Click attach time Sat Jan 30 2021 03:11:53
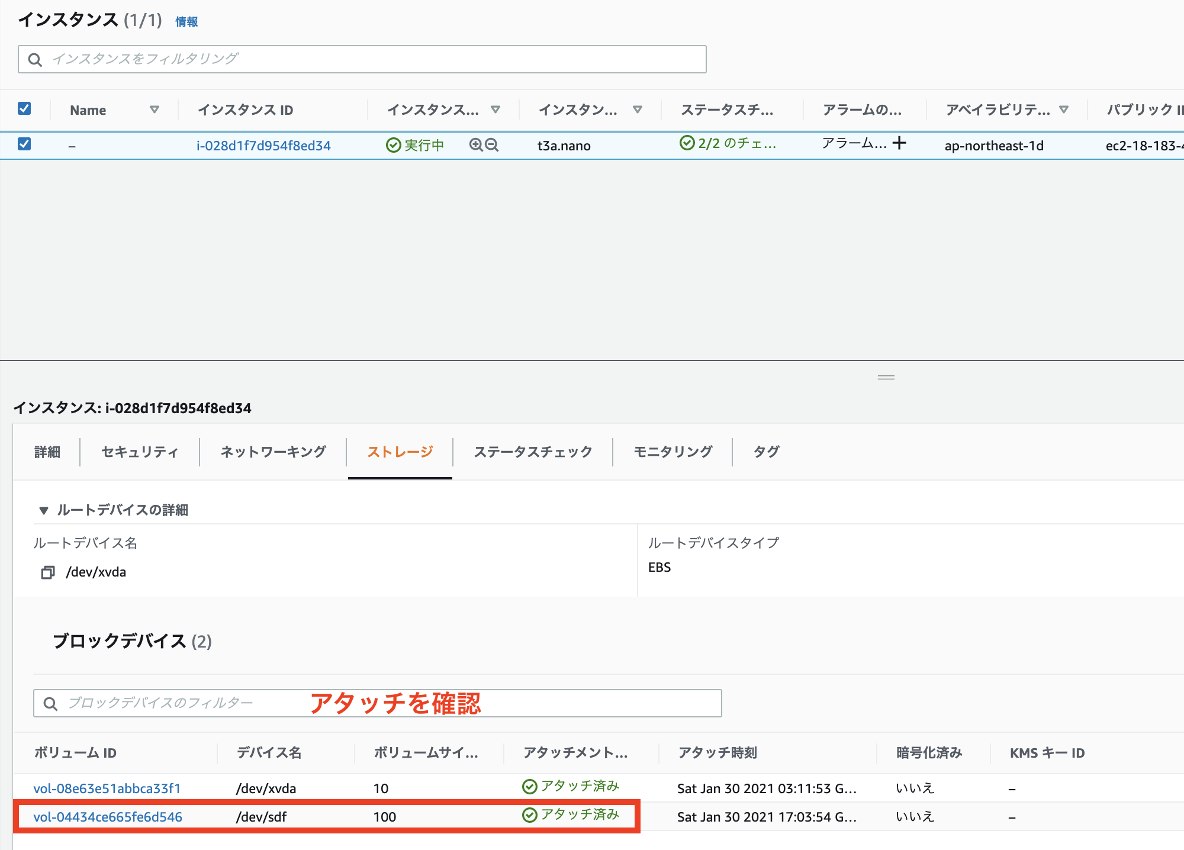This screenshot has height=850, width=1184. tap(767, 788)
